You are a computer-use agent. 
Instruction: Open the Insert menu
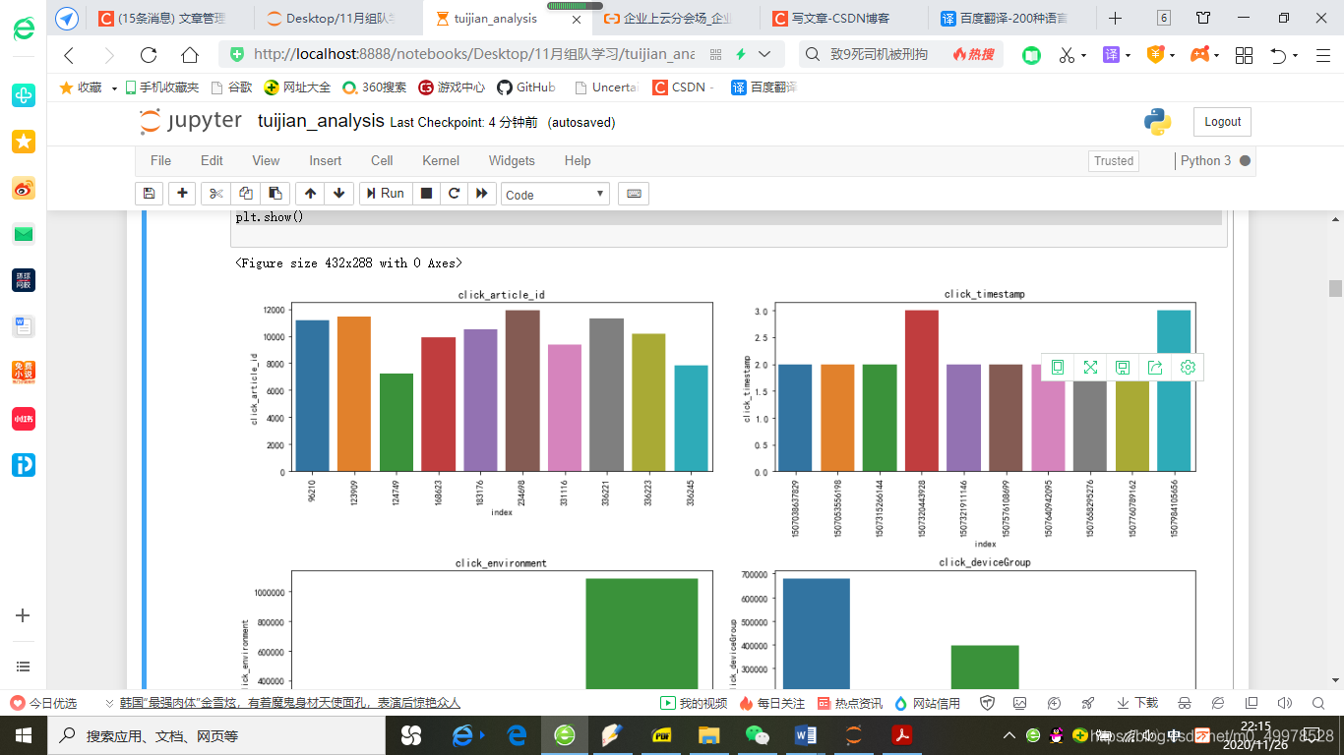(x=326, y=160)
